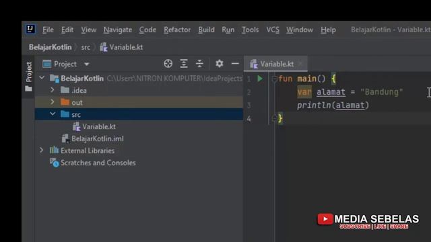
Task: Hide the Project panel with minus icon
Action: point(235,64)
